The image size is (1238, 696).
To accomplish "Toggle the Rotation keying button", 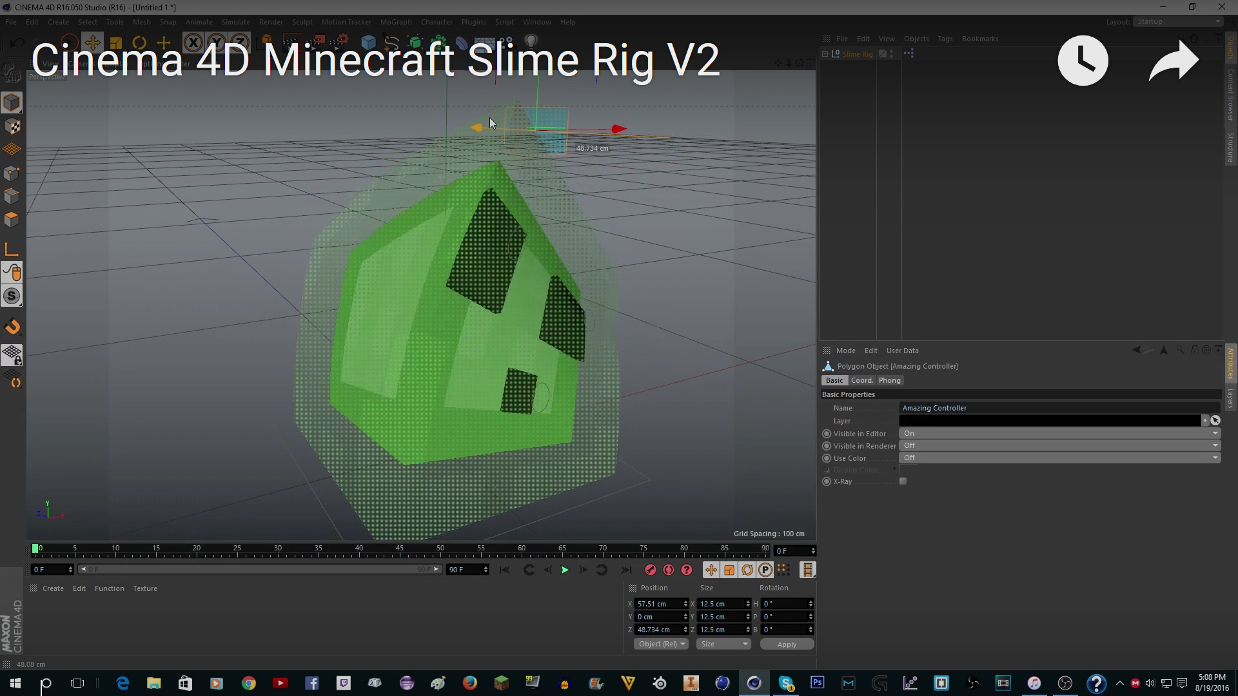I will 747,570.
